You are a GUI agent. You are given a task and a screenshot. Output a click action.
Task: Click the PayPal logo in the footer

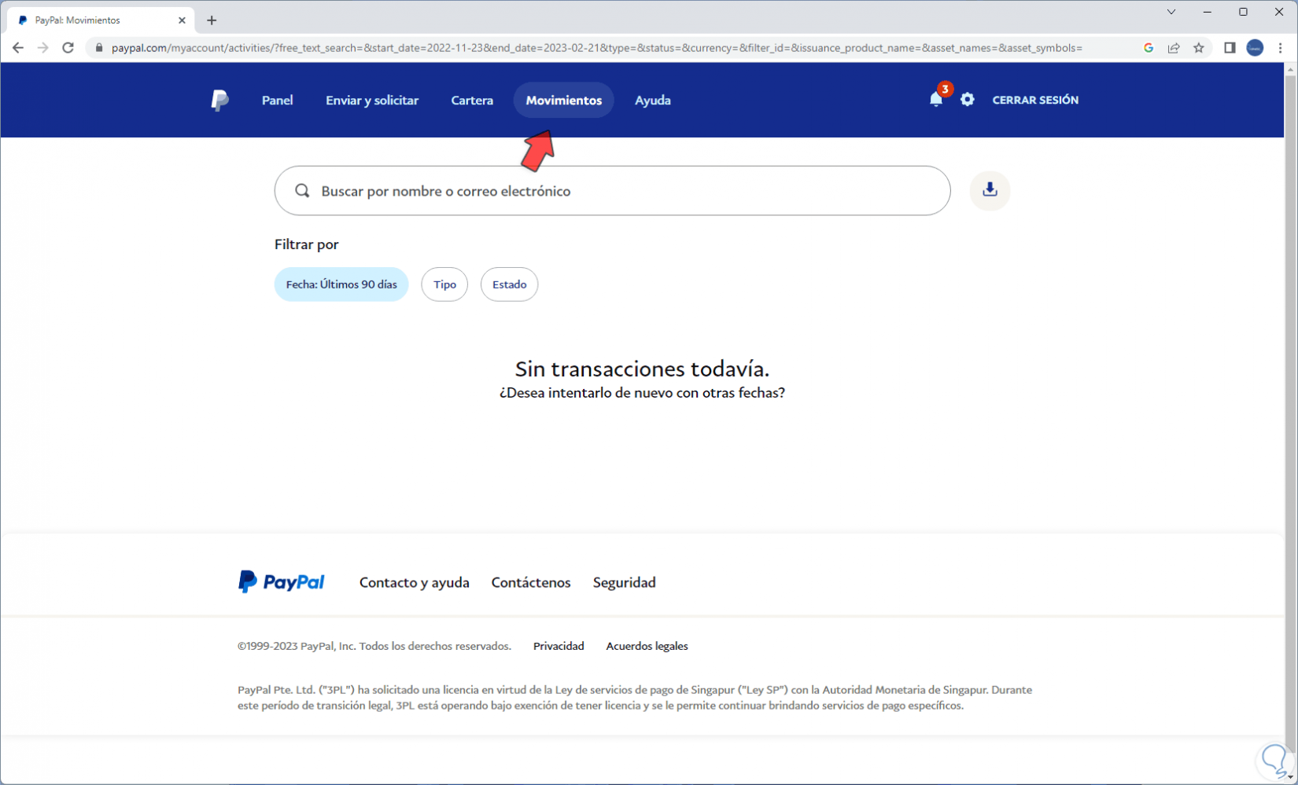tap(282, 581)
